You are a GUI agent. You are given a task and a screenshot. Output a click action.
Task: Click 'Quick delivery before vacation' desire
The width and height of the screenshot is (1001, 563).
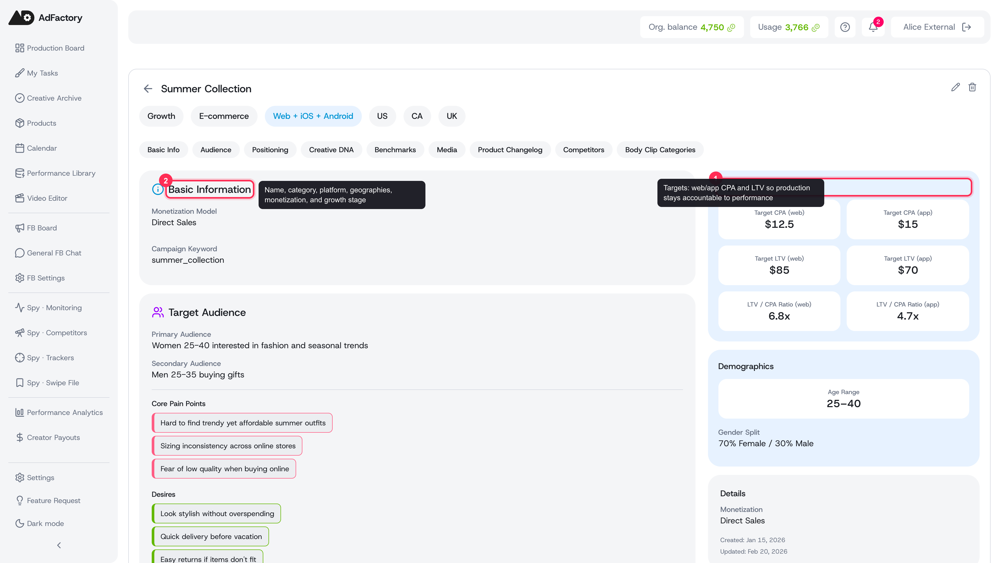pos(210,536)
